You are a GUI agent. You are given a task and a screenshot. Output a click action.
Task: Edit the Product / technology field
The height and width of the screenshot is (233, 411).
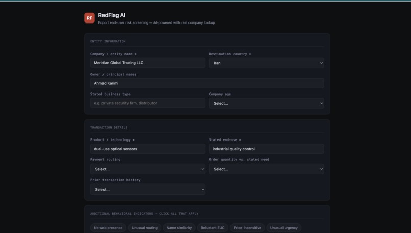tap(148, 149)
